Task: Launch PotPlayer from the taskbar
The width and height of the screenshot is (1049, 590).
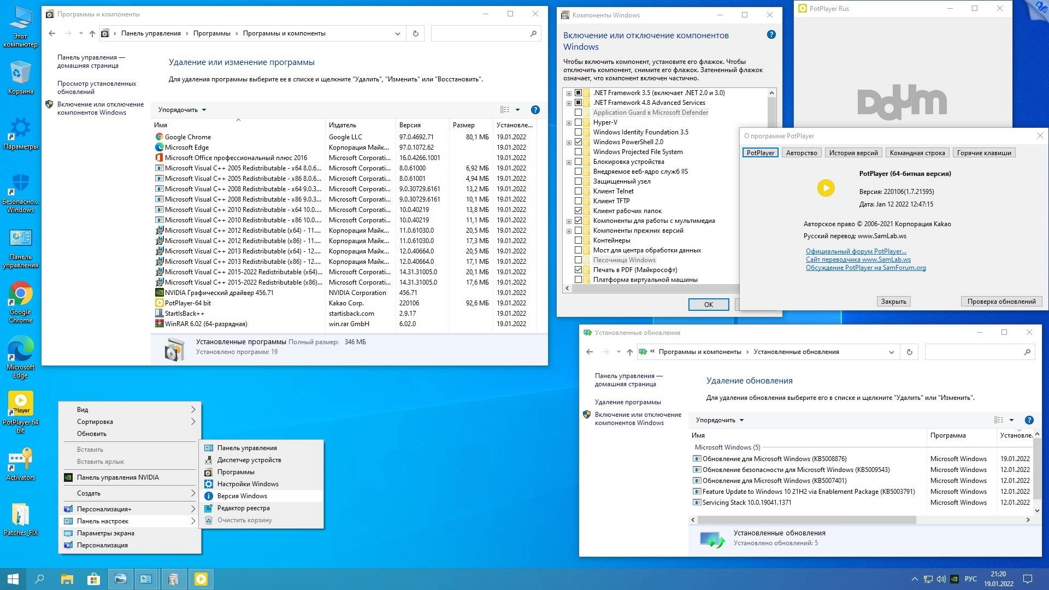Action: click(201, 579)
